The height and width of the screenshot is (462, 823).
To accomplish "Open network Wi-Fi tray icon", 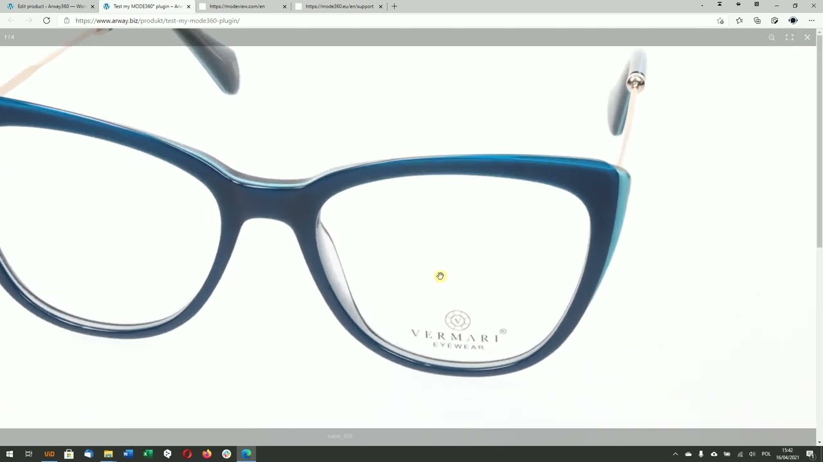I will pos(740,454).
